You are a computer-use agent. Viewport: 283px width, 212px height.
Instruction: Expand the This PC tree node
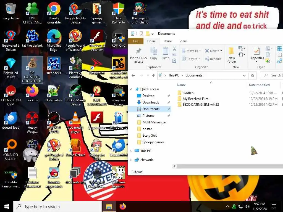click(131, 151)
